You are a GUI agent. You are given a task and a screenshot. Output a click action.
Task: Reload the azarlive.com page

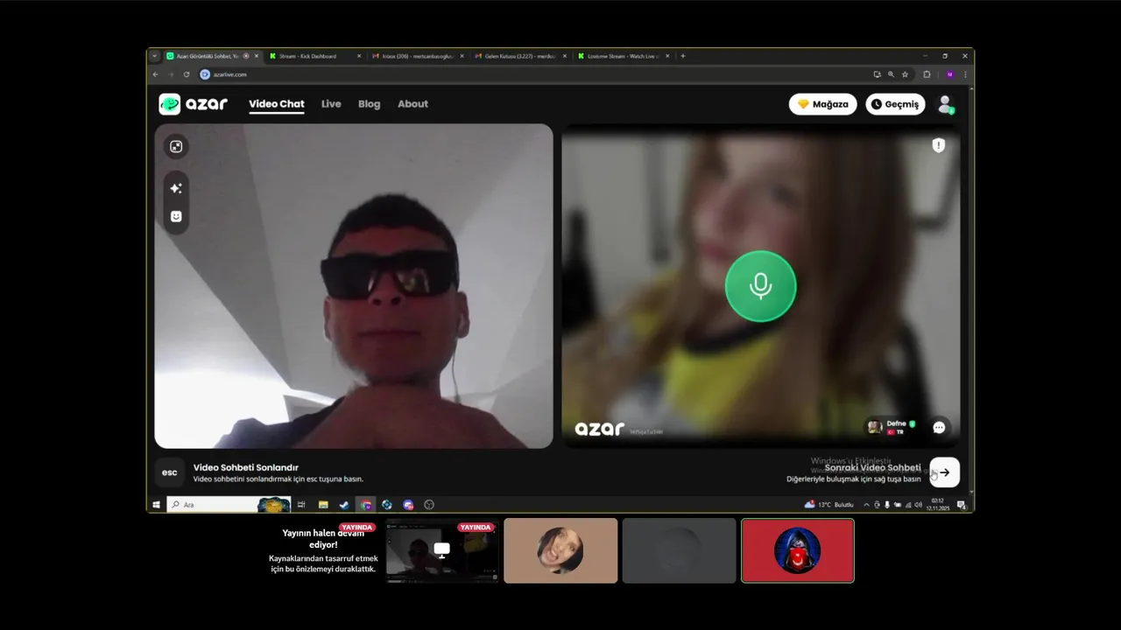click(x=187, y=74)
